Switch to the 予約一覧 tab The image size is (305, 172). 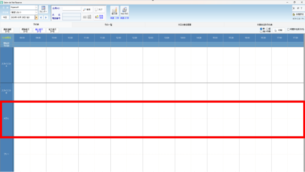pos(108,24)
